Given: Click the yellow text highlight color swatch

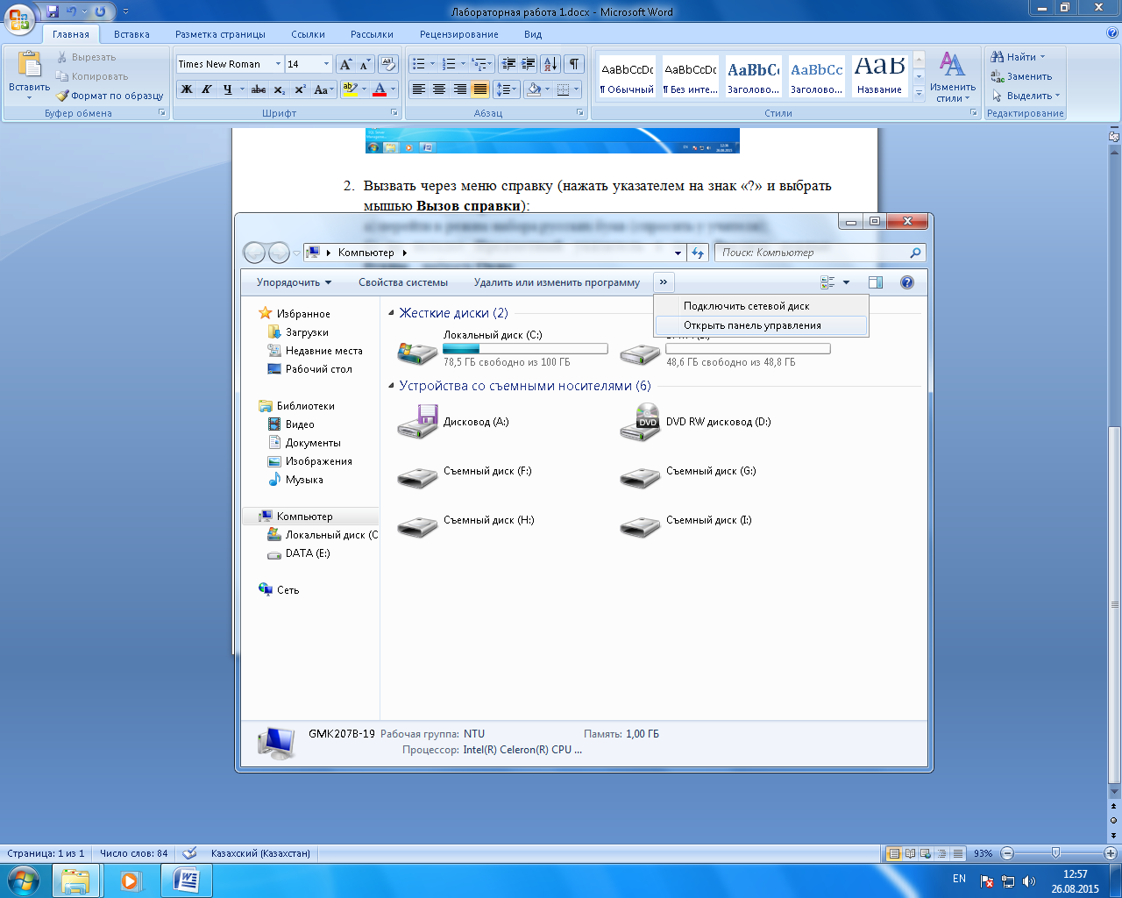Looking at the screenshot, I should coord(350,89).
